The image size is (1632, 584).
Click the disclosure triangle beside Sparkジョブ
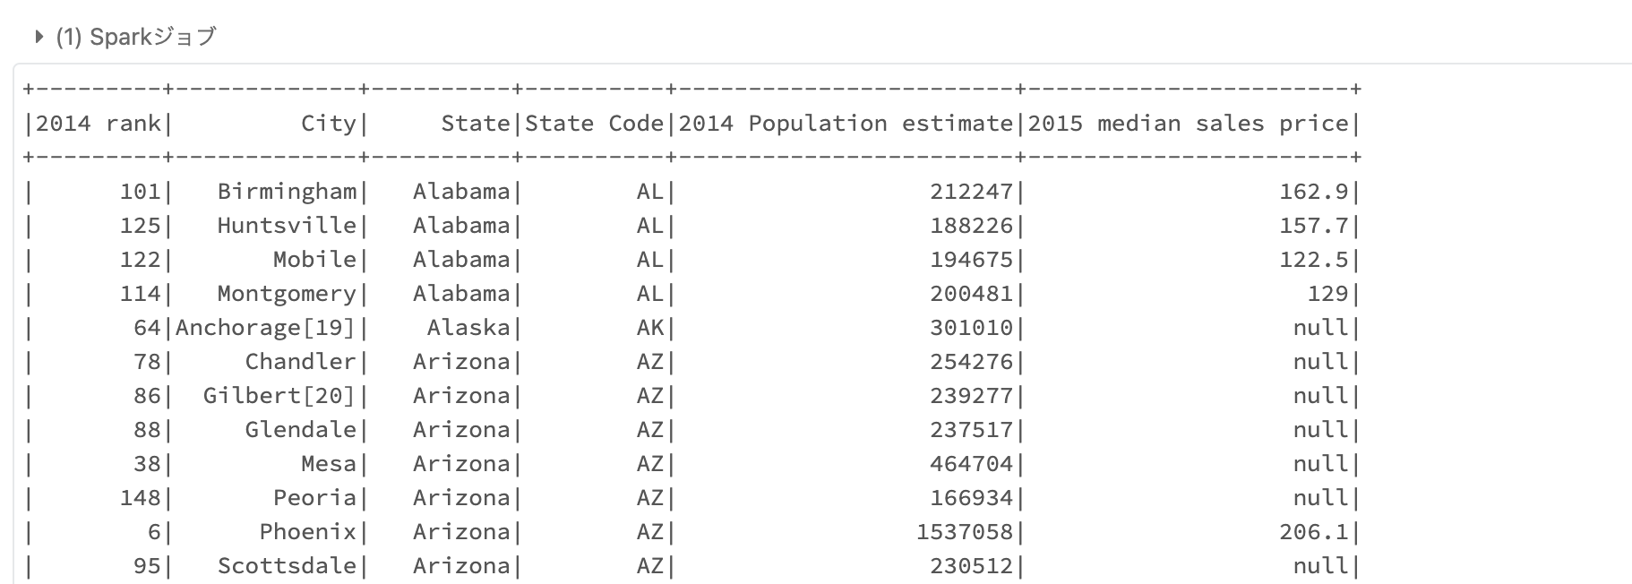pyautogui.click(x=39, y=37)
